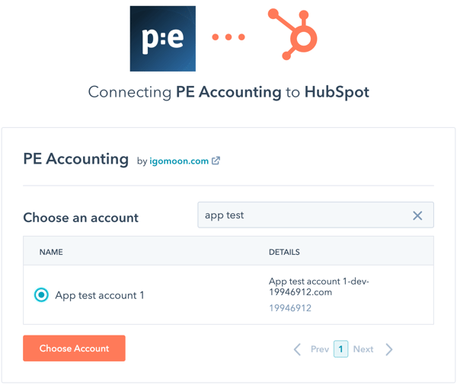Click into the 'app test' search field
This screenshot has width=457, height=385.
coord(315,215)
